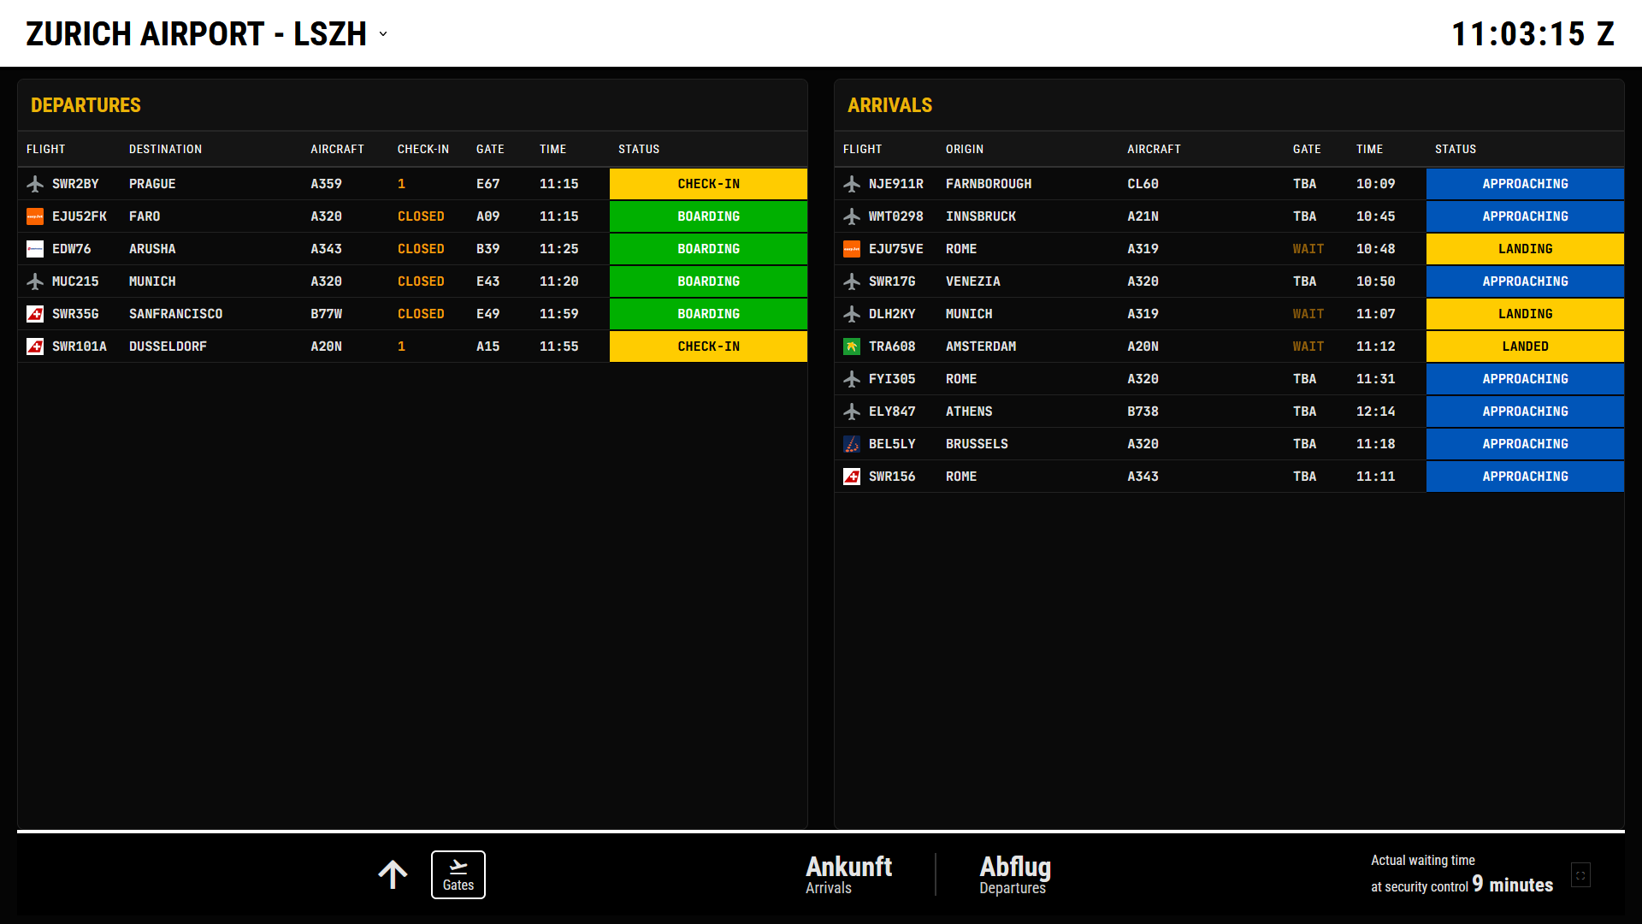Click the BOARDING status for MUC215
Image resolution: width=1642 pixels, height=924 pixels.
pos(708,281)
